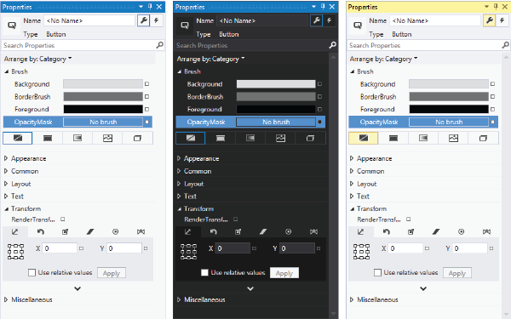This screenshot has height=319, width=511.
Task: Click translate grid icon in light blue panel
Action: point(15,252)
